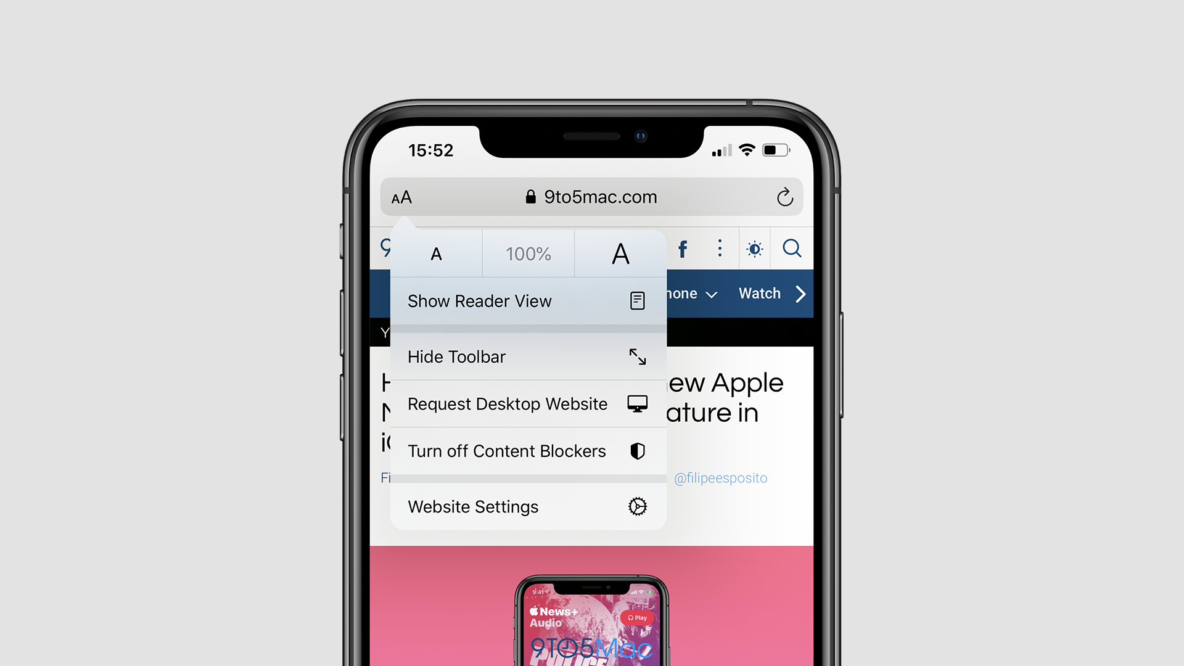The image size is (1184, 666).
Task: Tap the Request Desktop Website monitor icon
Action: click(636, 403)
